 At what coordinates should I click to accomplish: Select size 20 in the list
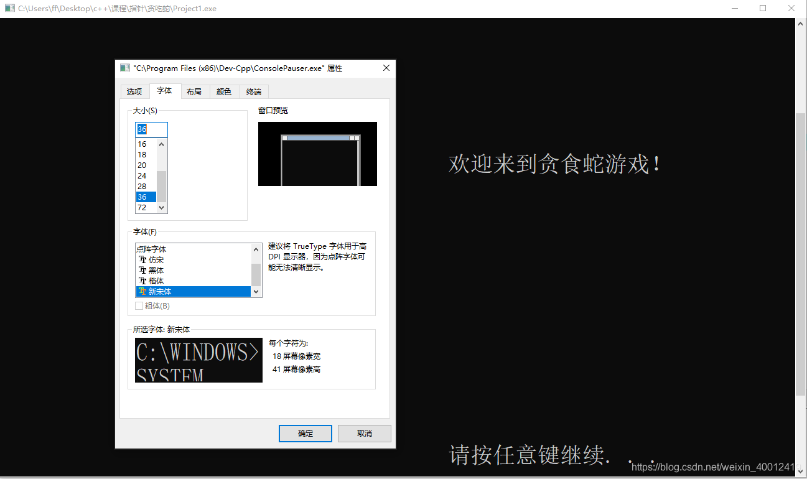146,165
